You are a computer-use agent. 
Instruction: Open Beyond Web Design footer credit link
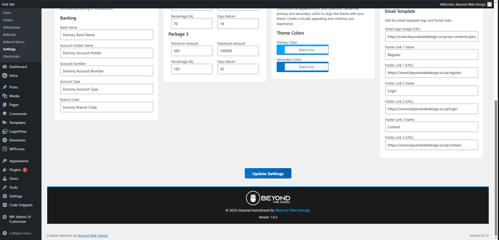pyautogui.click(x=93, y=236)
